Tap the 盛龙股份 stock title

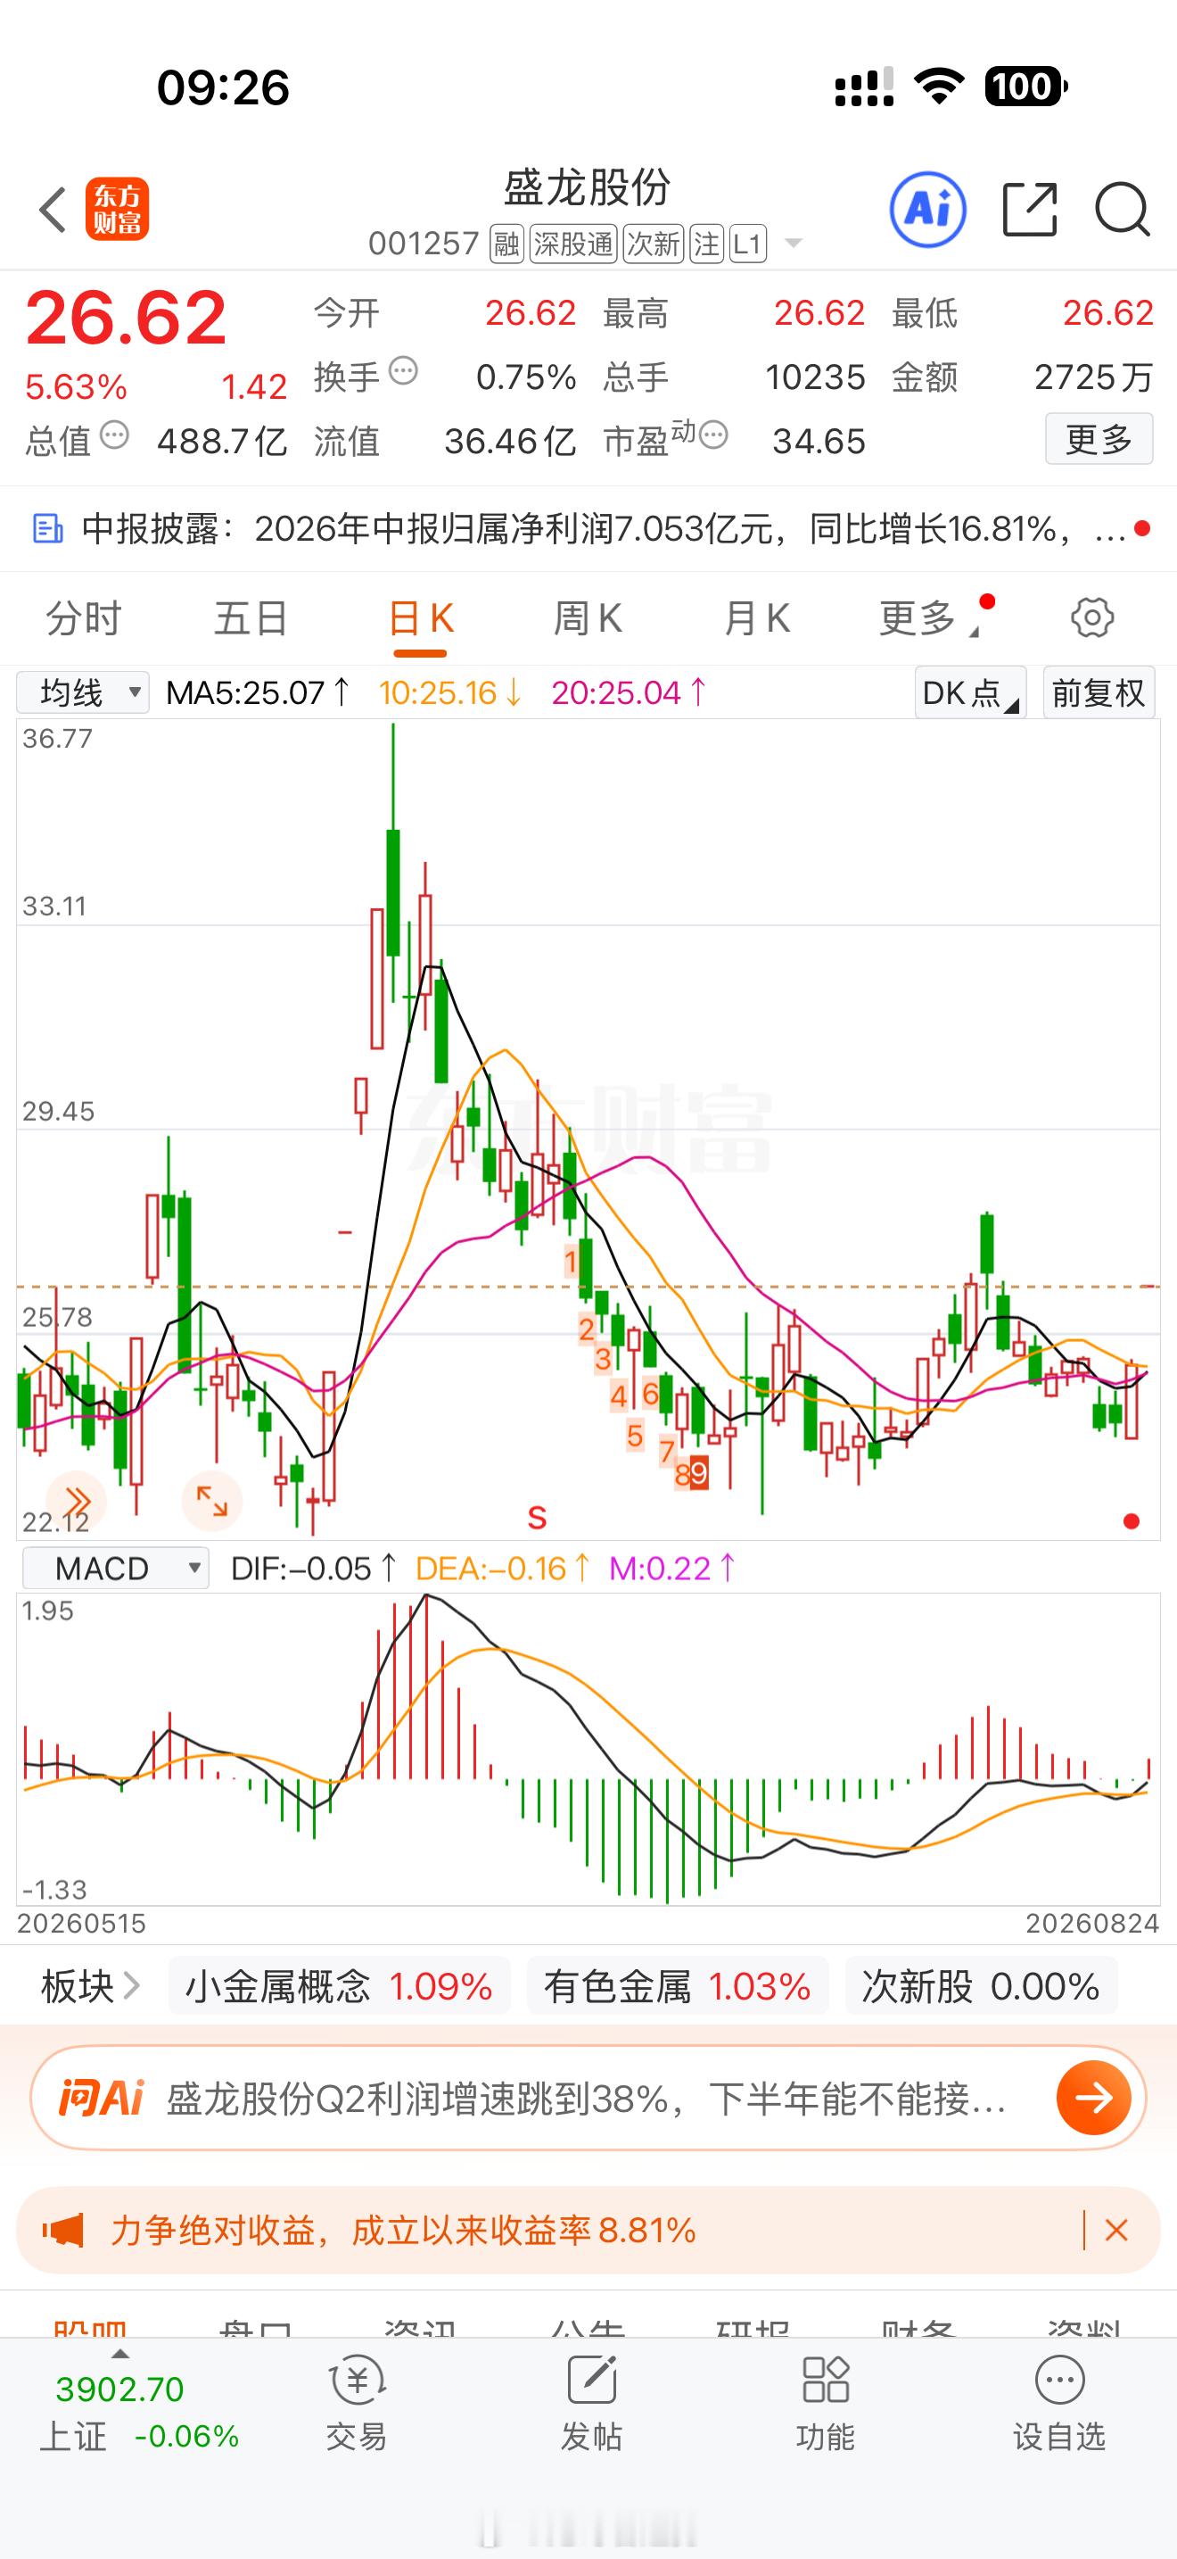point(588,186)
